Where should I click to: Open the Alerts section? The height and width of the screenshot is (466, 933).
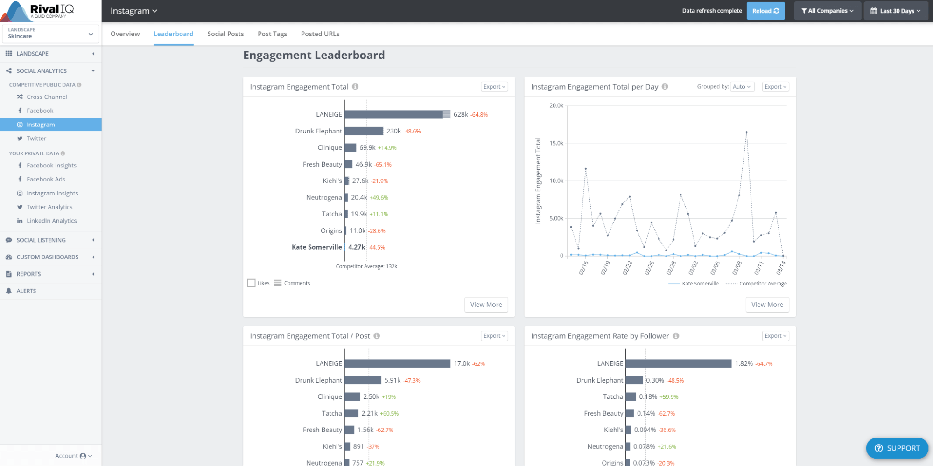coord(26,291)
